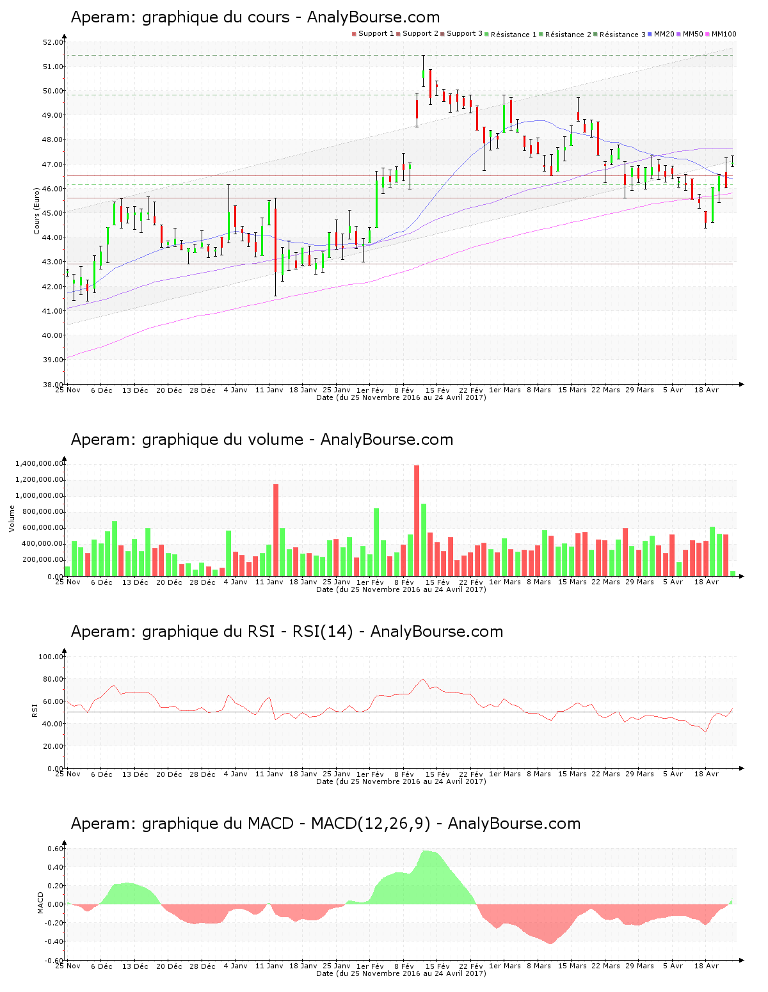Click the 38.00 value on price axis
The width and height of the screenshot is (768, 992).
pyautogui.click(x=53, y=385)
